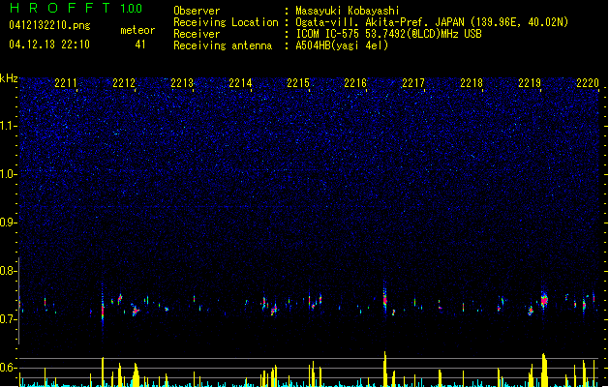The width and height of the screenshot is (609, 387).
Task: Select the 2217 time marker
Action: (x=413, y=83)
